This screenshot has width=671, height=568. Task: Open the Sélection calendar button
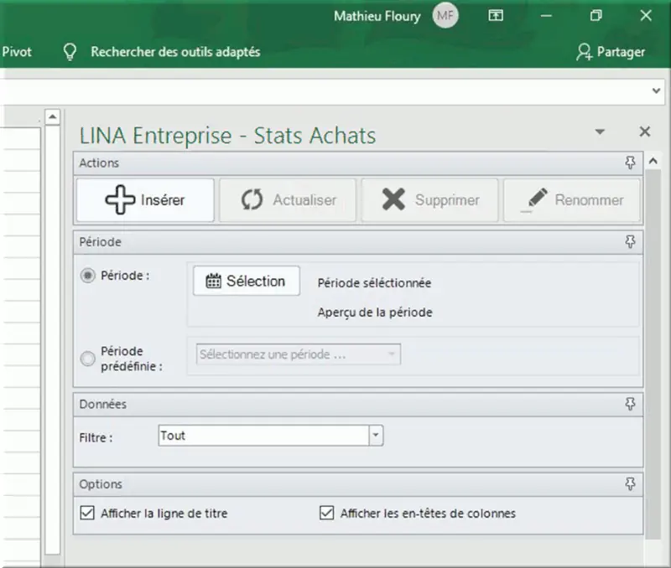[x=247, y=281]
